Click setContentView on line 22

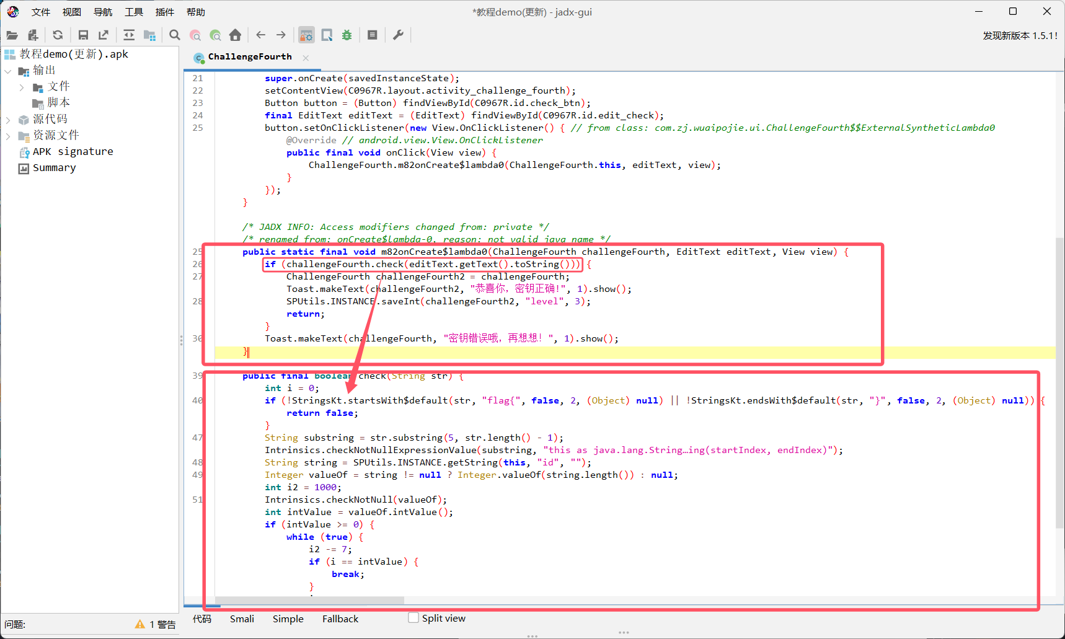point(303,90)
